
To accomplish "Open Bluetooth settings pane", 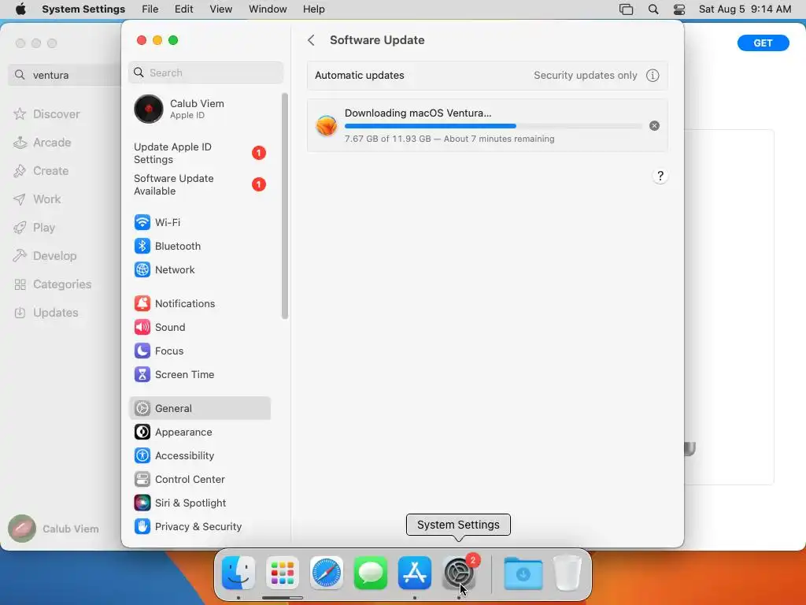I will (199, 246).
